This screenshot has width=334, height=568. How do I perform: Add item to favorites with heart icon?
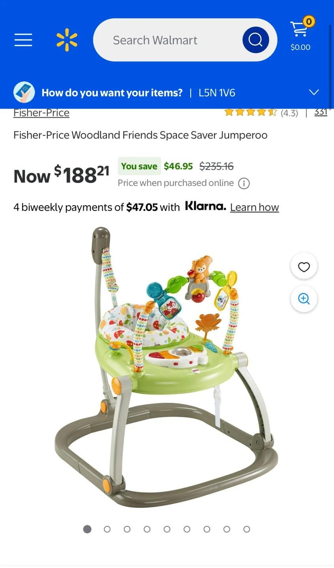coord(304,267)
